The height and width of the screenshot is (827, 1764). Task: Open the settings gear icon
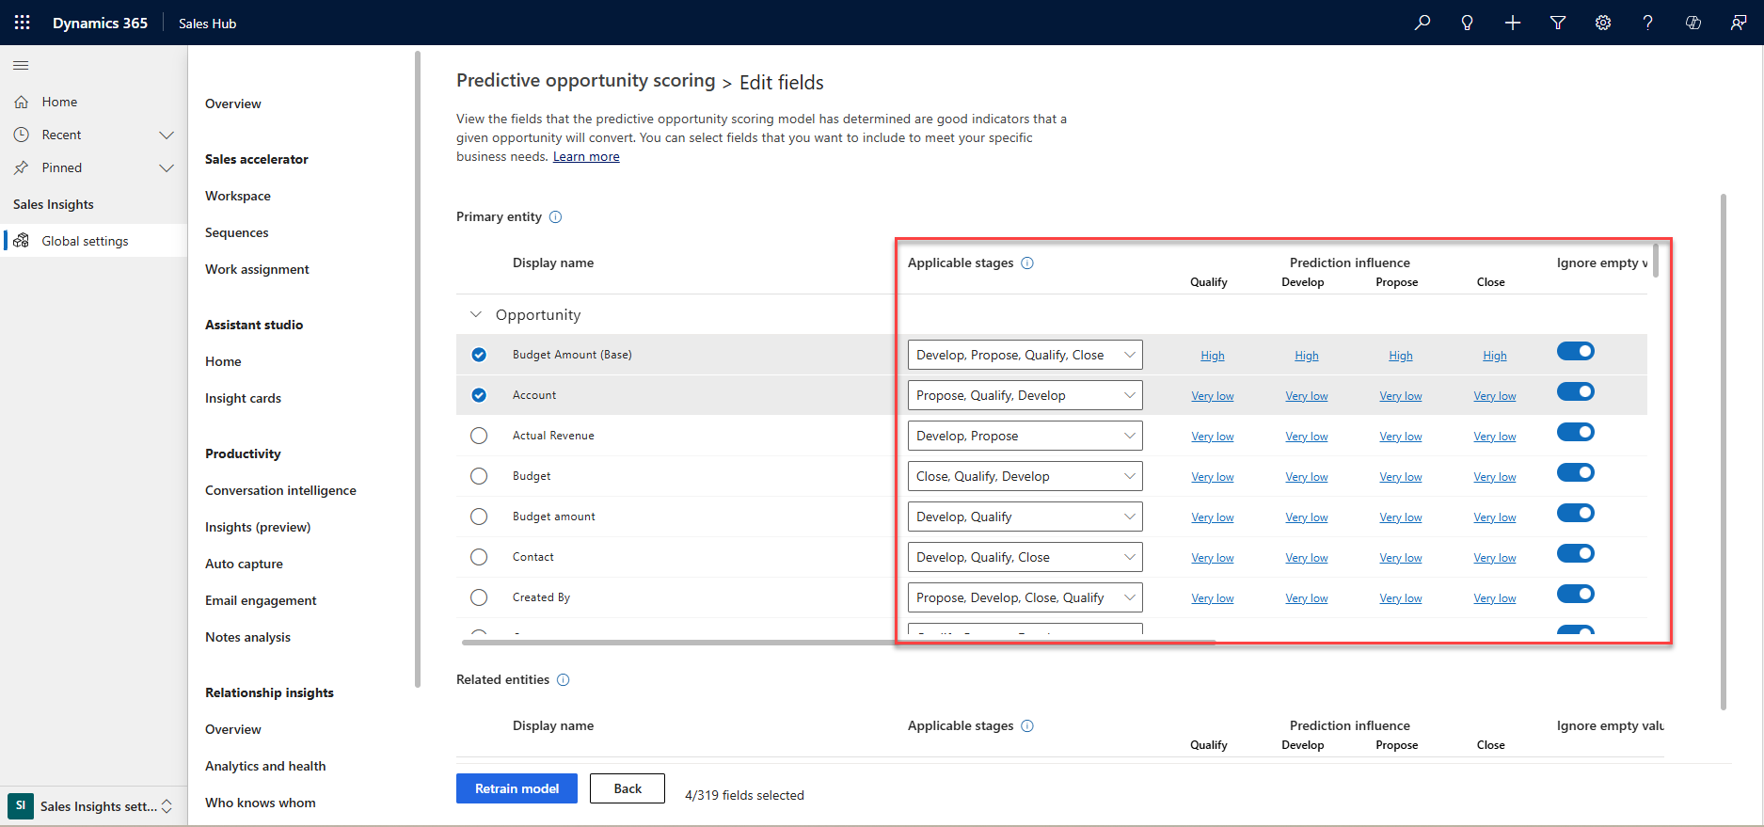point(1602,23)
